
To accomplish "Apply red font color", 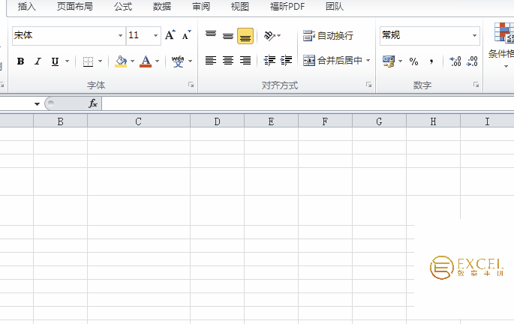I will pos(146,61).
